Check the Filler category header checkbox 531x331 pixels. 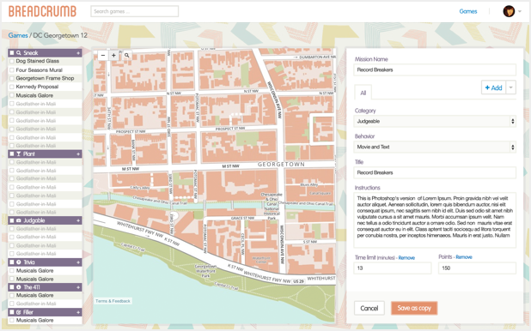pos(12,312)
